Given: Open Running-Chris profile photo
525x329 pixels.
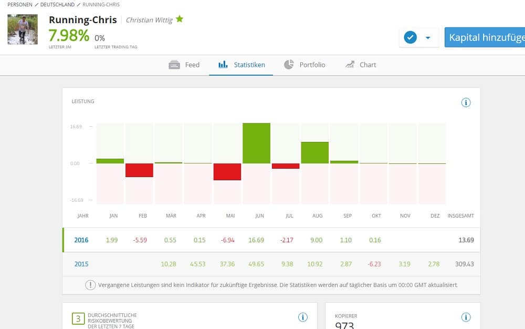Looking at the screenshot, I should pyautogui.click(x=23, y=29).
